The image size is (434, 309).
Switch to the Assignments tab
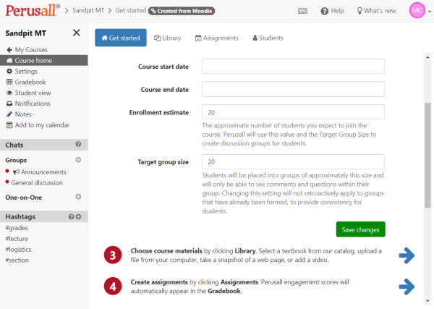click(x=217, y=38)
